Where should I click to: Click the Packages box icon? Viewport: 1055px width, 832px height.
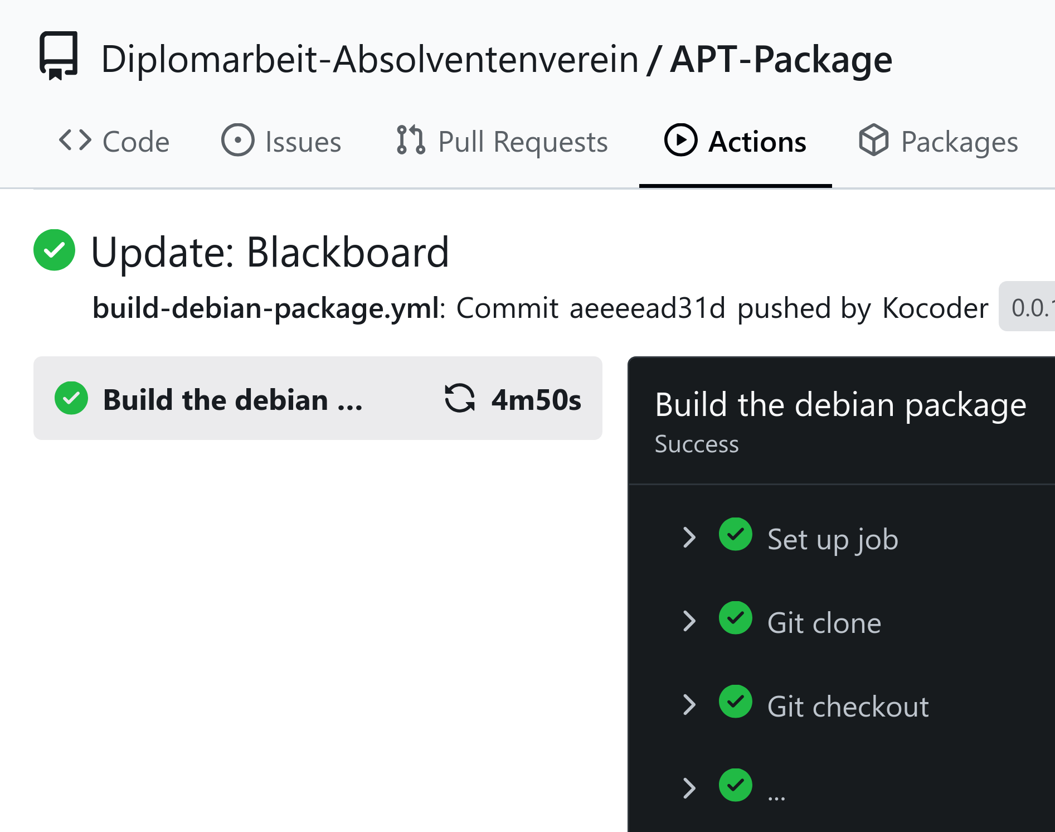coord(873,140)
